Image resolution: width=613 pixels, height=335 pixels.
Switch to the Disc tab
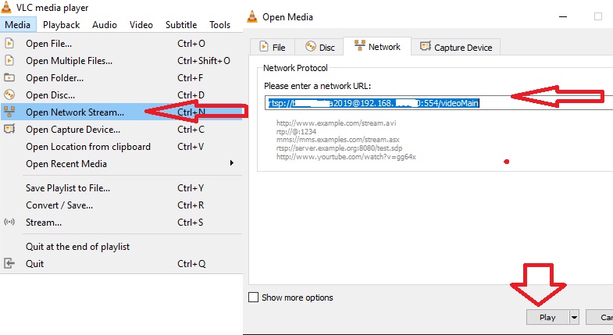(x=321, y=48)
